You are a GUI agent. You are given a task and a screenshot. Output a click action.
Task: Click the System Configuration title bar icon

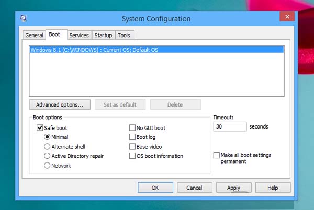(x=24, y=18)
